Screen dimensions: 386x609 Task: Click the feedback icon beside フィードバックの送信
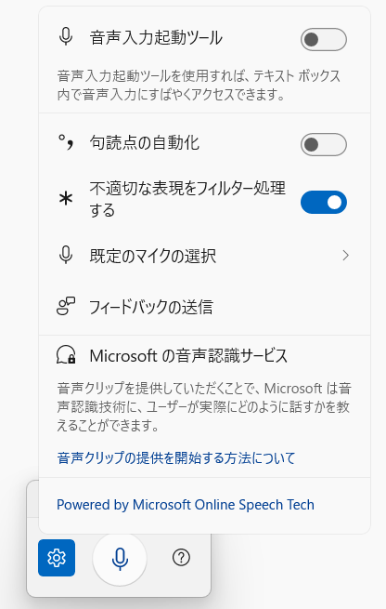(x=66, y=306)
